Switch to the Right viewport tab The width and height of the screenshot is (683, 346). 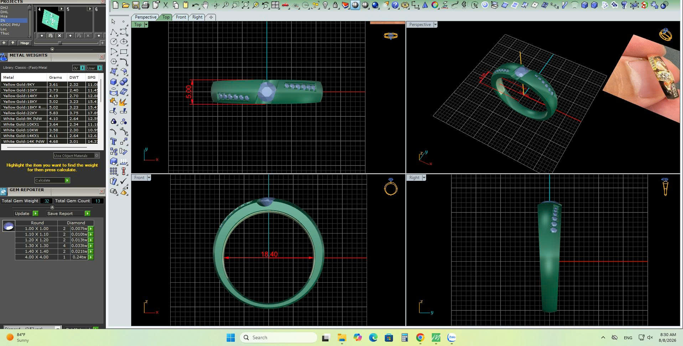click(197, 17)
